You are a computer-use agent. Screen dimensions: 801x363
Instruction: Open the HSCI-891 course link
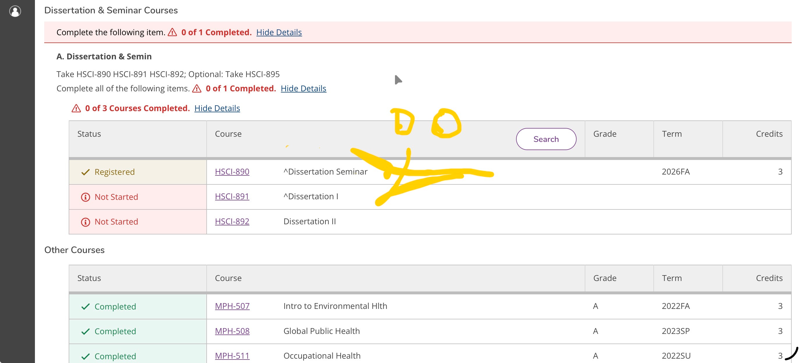(x=232, y=196)
